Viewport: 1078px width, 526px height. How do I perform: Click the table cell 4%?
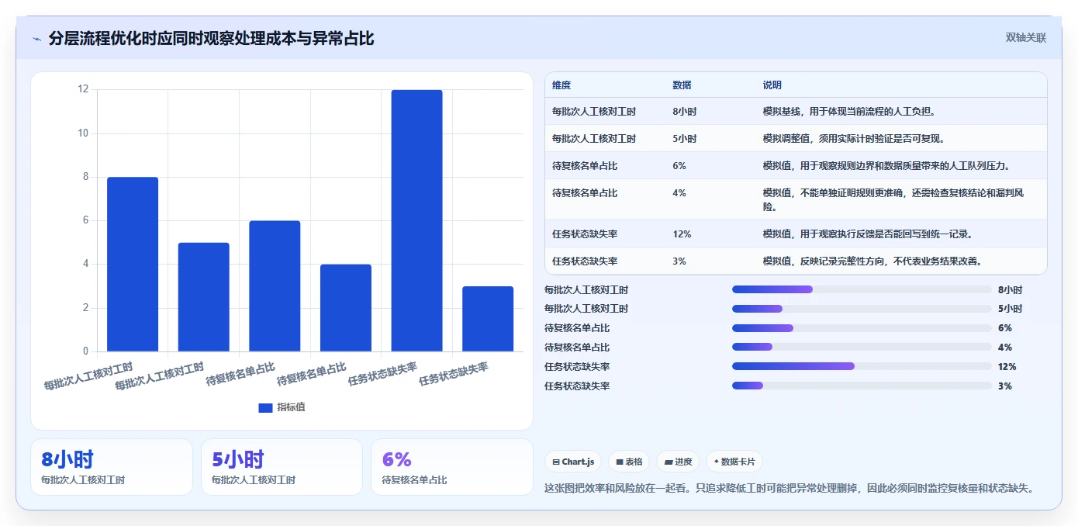tap(679, 193)
